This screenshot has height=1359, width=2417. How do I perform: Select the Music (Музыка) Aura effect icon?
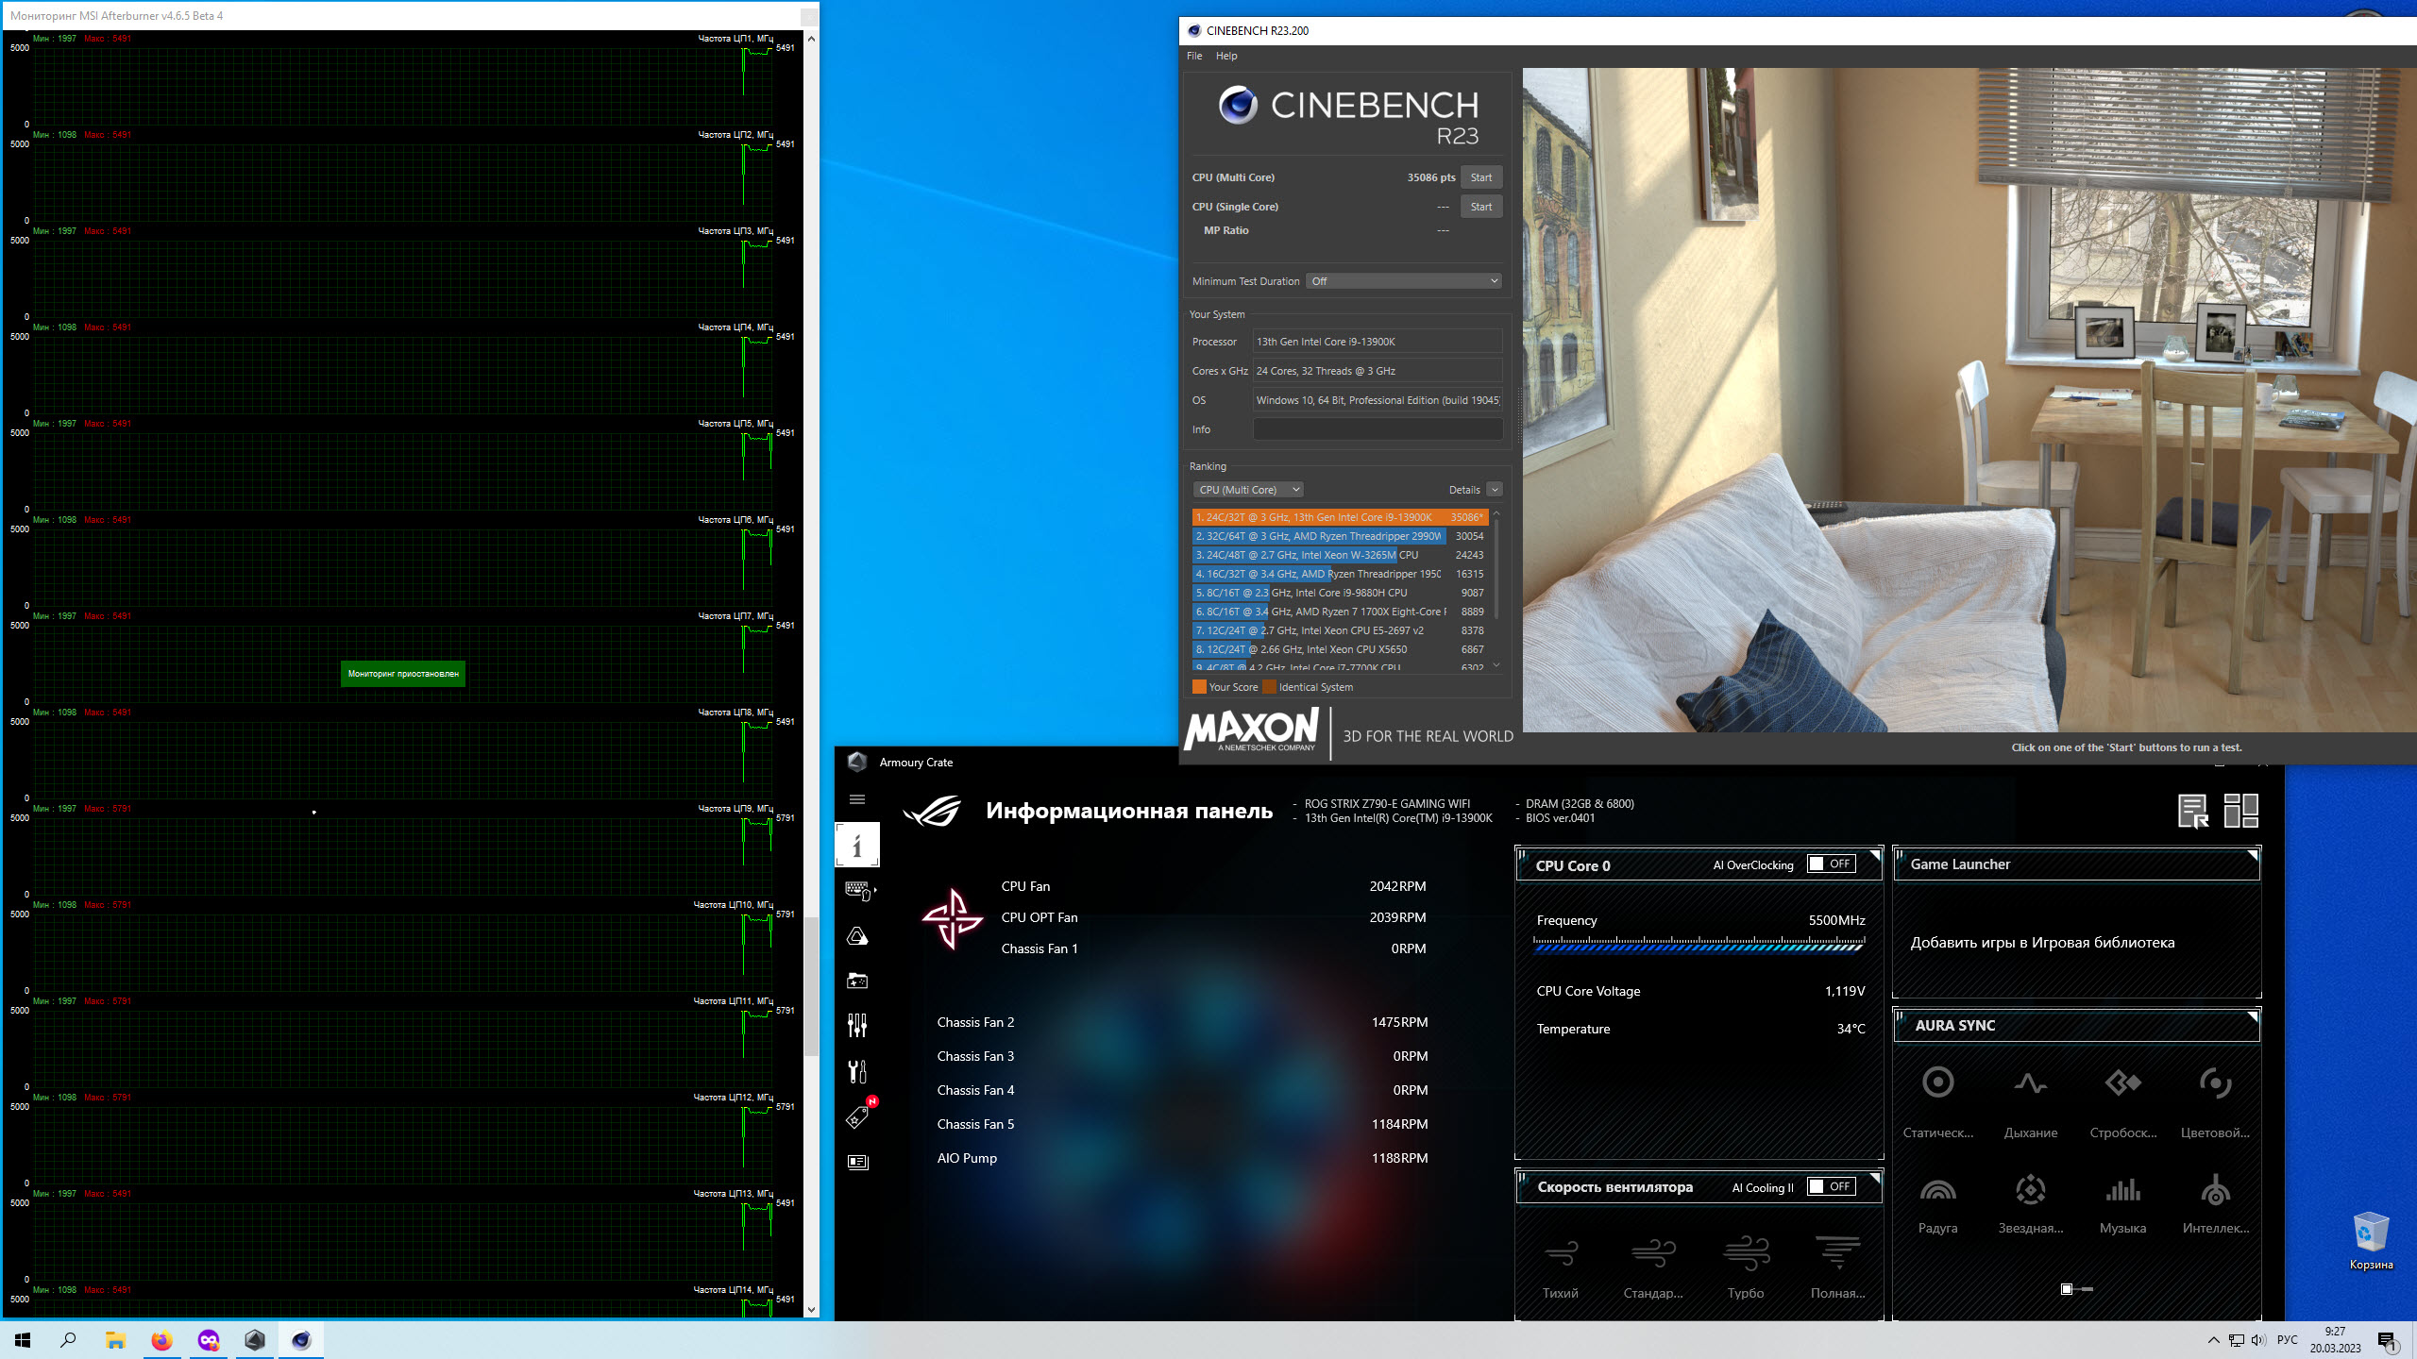2122,1191
